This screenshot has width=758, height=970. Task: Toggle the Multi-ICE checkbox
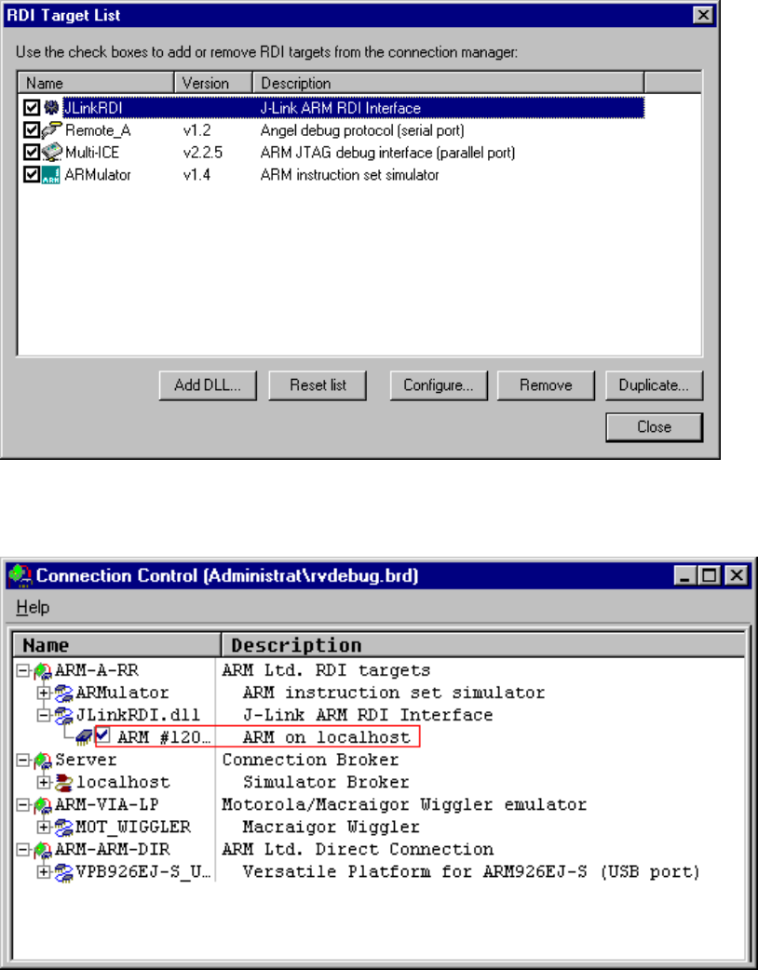pyautogui.click(x=32, y=153)
